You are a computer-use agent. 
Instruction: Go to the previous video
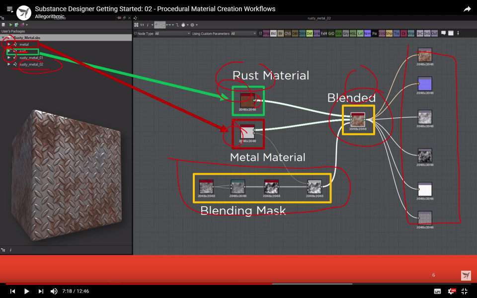pos(12,291)
